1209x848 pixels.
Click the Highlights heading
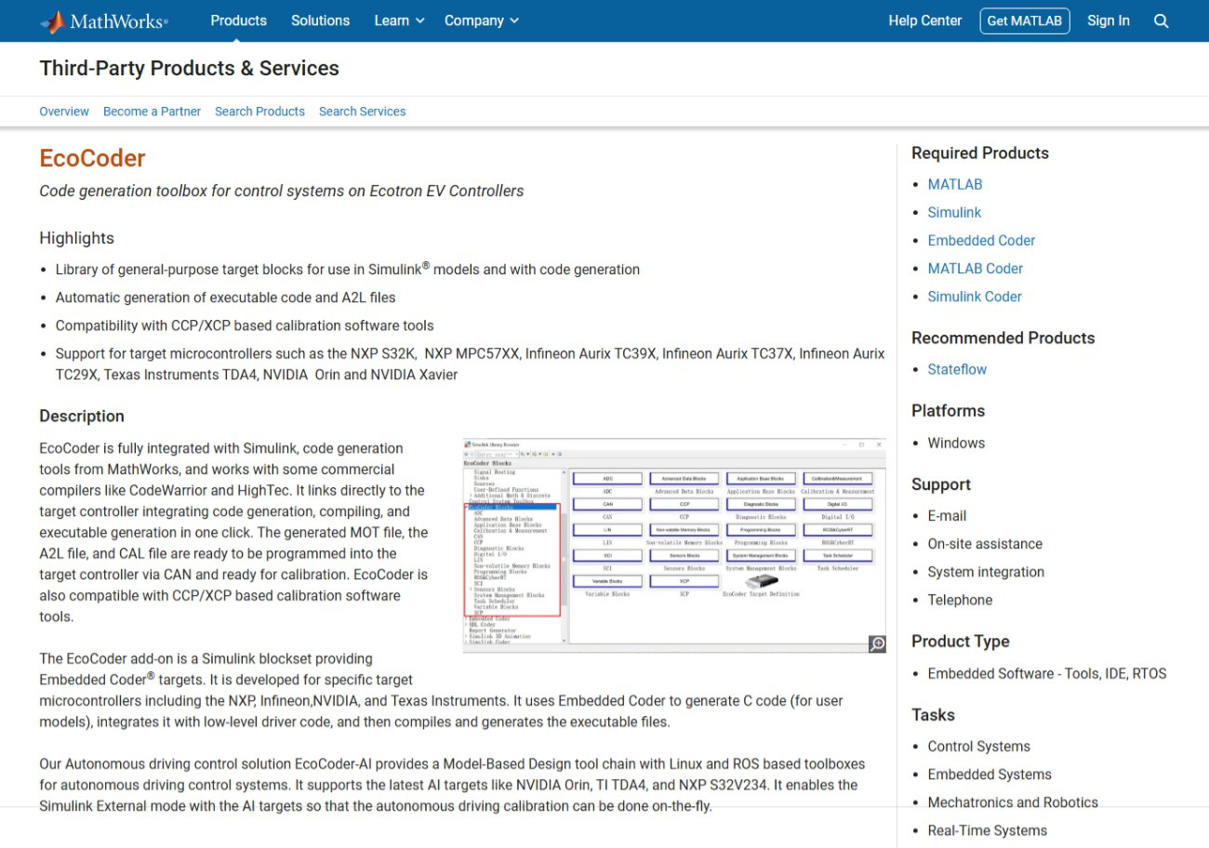coord(76,238)
